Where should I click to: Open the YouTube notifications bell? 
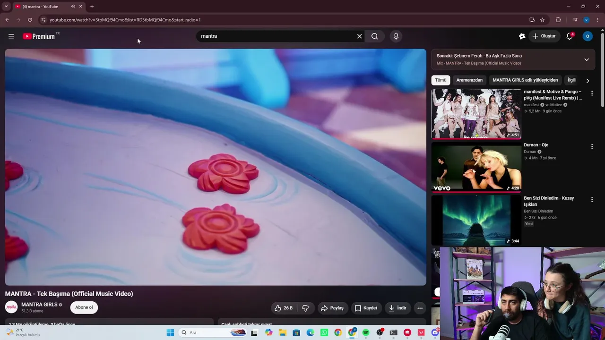tap(570, 36)
